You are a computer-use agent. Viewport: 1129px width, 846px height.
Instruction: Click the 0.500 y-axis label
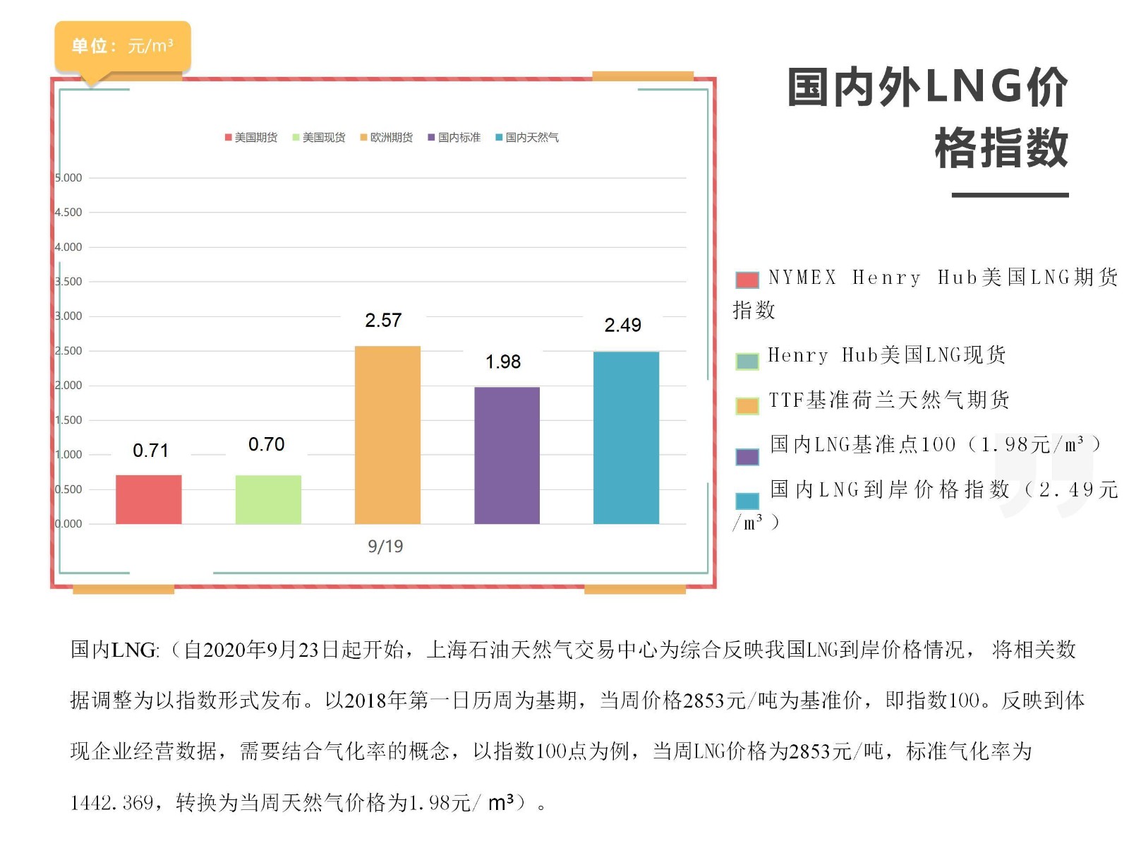coord(68,489)
